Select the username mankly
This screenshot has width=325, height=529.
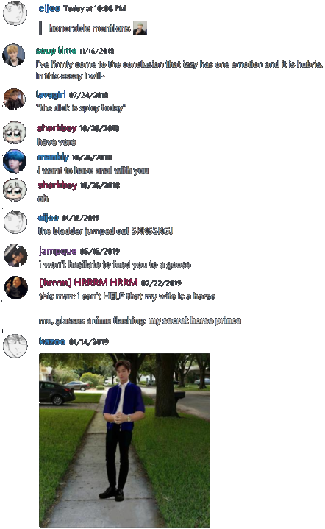click(53, 157)
